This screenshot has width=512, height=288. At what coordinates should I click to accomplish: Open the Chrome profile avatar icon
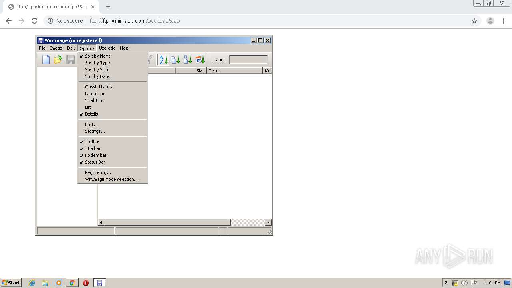point(490,21)
